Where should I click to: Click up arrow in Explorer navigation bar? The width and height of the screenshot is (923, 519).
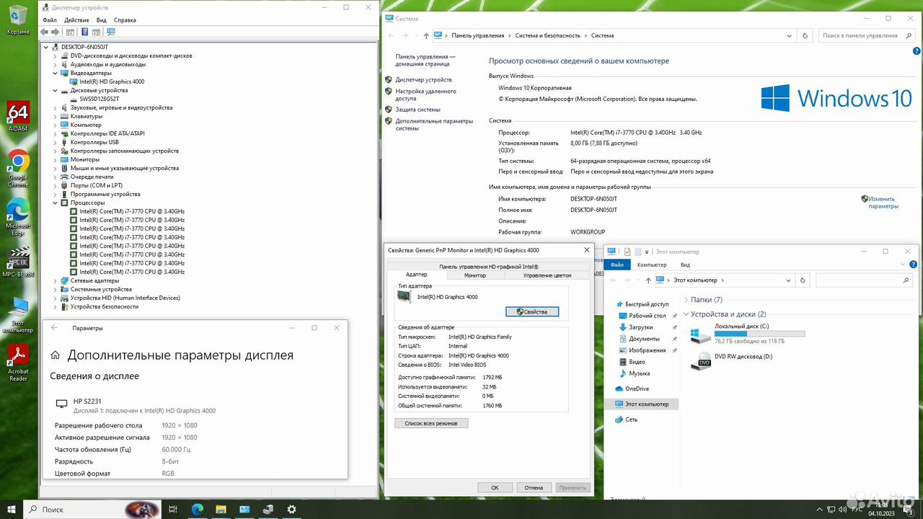(x=648, y=280)
